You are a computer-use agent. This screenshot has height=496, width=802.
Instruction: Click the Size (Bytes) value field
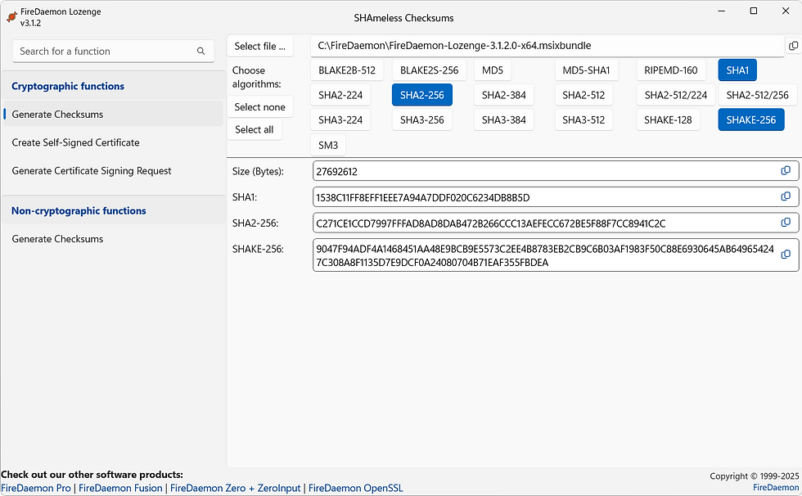(556, 171)
